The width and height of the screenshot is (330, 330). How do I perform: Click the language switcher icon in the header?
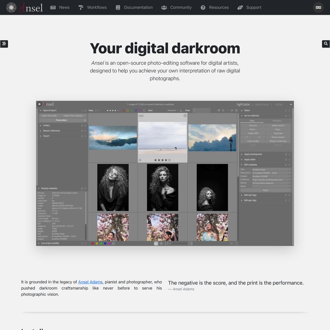point(318,7)
